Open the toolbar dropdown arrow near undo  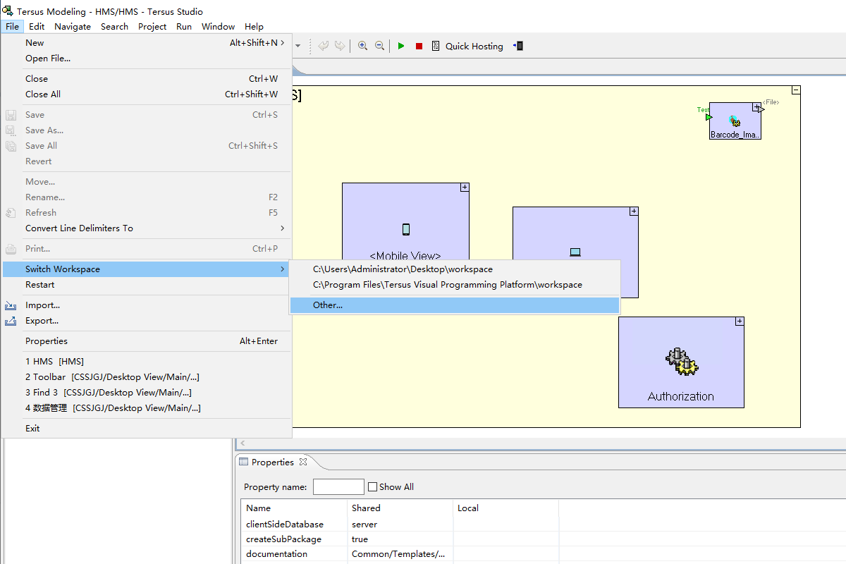[298, 46]
